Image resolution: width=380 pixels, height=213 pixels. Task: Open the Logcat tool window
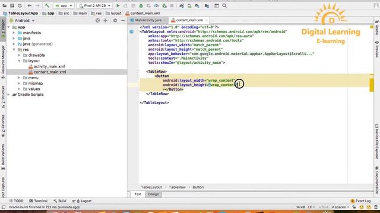[x=82, y=201]
